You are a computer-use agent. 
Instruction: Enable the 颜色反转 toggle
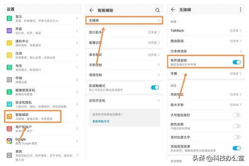point(236,126)
